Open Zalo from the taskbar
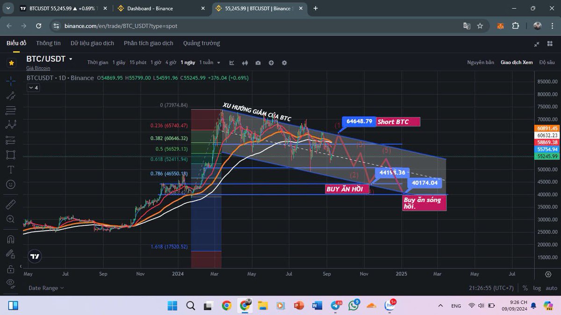 click(389, 306)
